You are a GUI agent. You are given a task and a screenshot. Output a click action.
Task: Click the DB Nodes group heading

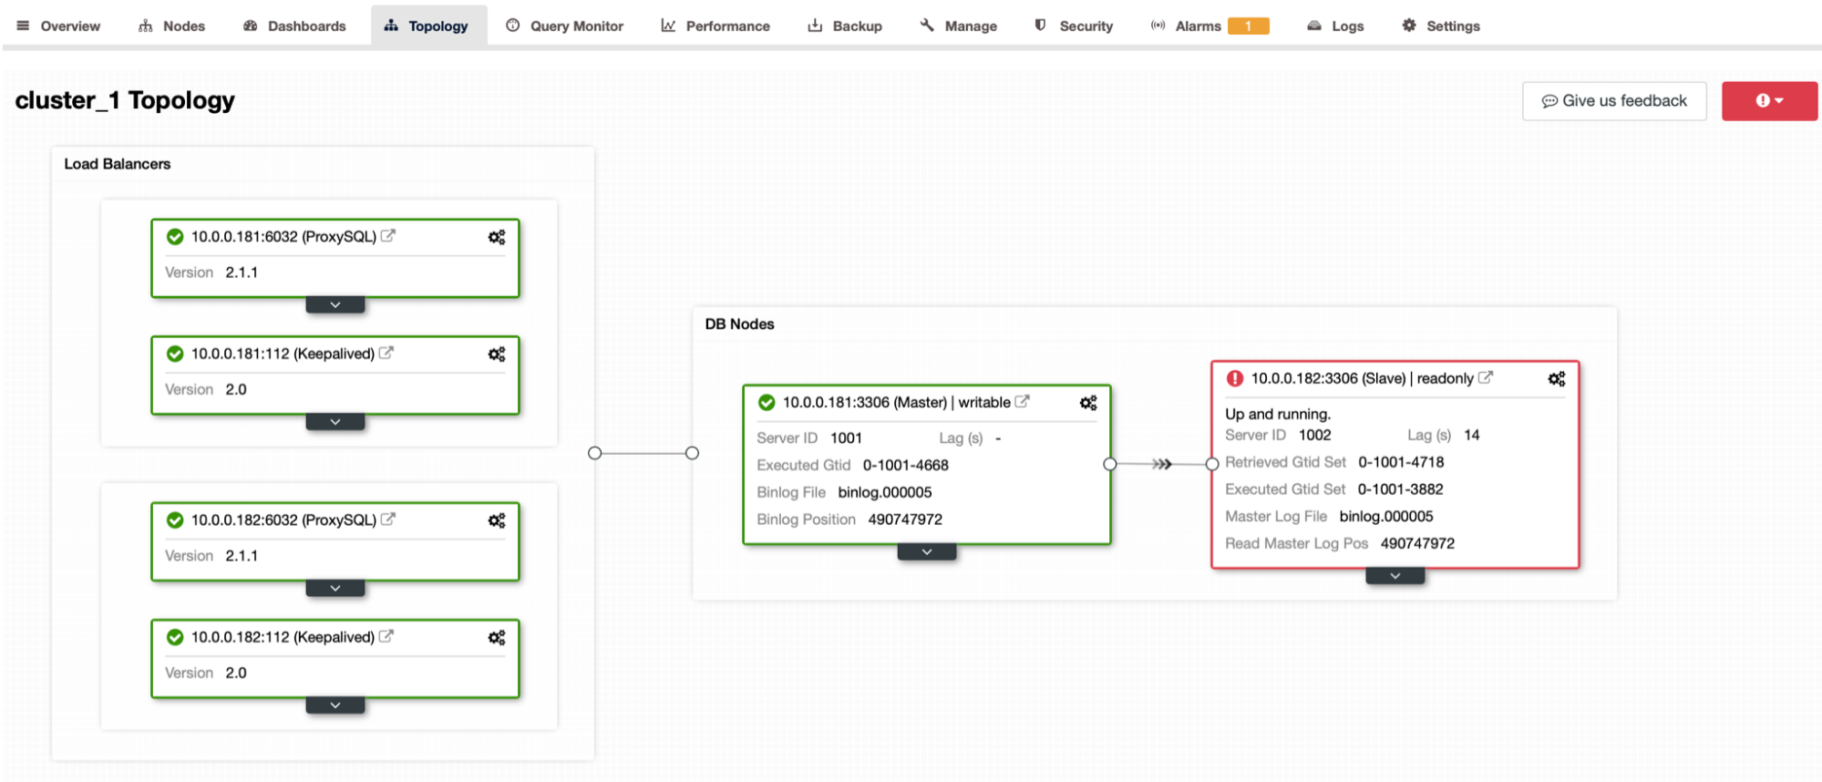pos(739,324)
